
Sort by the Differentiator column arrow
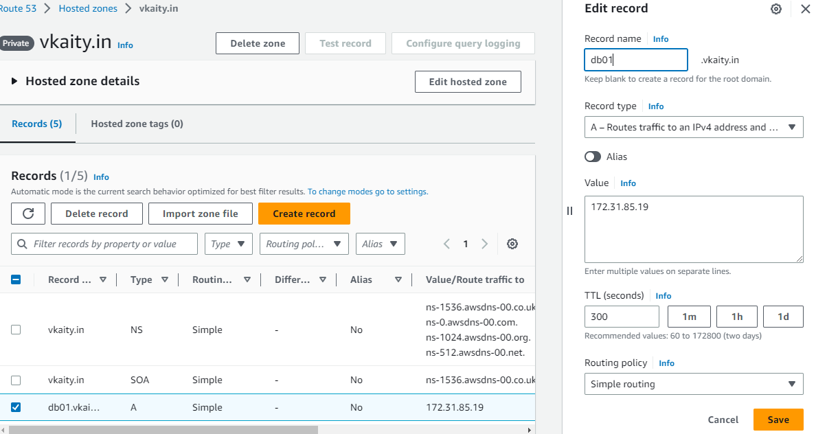pos(323,279)
